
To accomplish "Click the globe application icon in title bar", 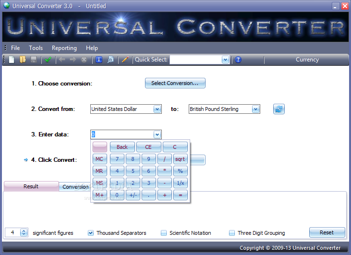I will pyautogui.click(x=7, y=6).
